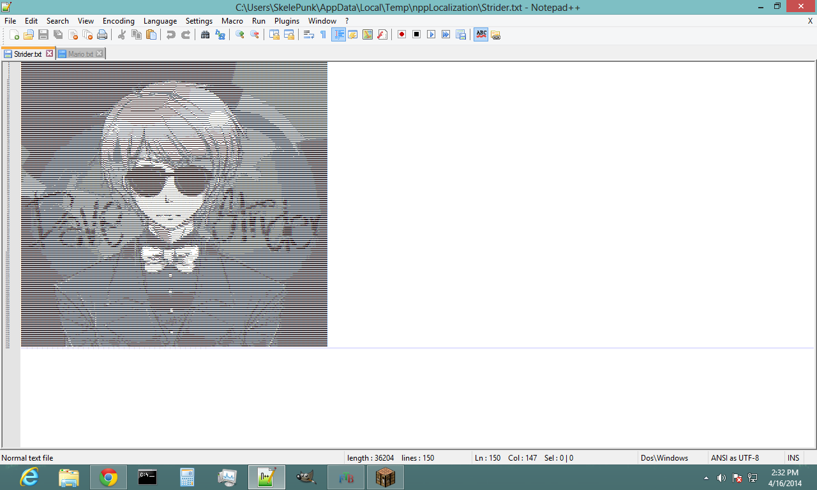Image resolution: width=817 pixels, height=490 pixels.
Task: Toggle the Word wrap toolbar icon
Action: click(x=308, y=34)
